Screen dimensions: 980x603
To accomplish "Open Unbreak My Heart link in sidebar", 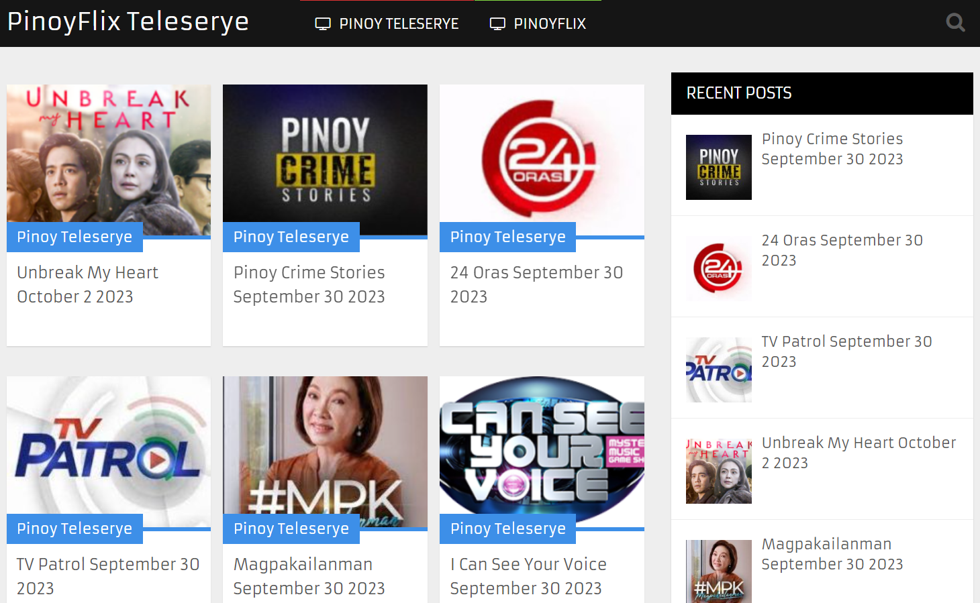I will pos(859,452).
